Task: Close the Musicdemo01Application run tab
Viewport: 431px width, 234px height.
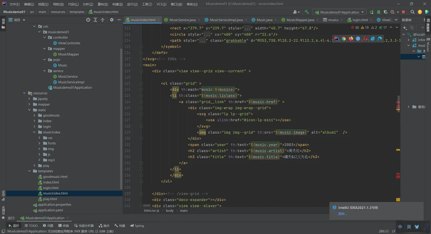Action: [67, 218]
